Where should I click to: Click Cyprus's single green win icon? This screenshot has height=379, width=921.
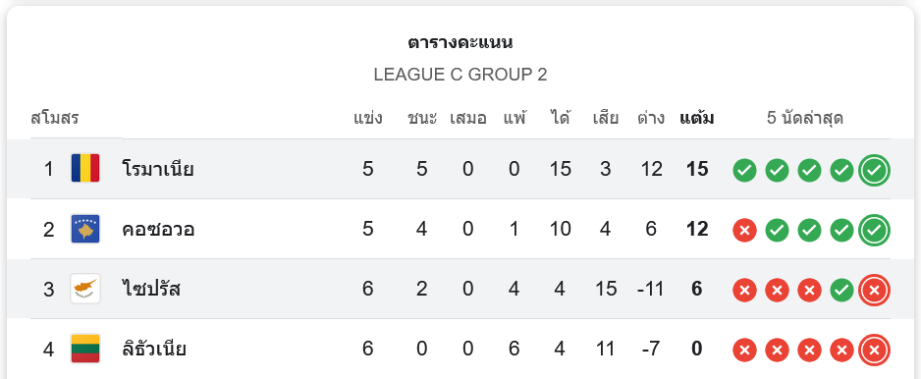point(841,291)
